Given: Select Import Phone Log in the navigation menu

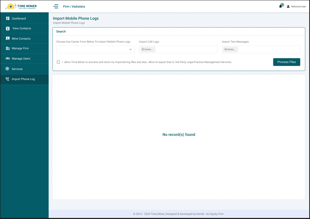Looking at the screenshot, I should [x=23, y=79].
